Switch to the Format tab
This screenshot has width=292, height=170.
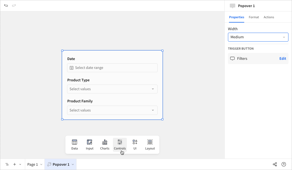tap(254, 17)
